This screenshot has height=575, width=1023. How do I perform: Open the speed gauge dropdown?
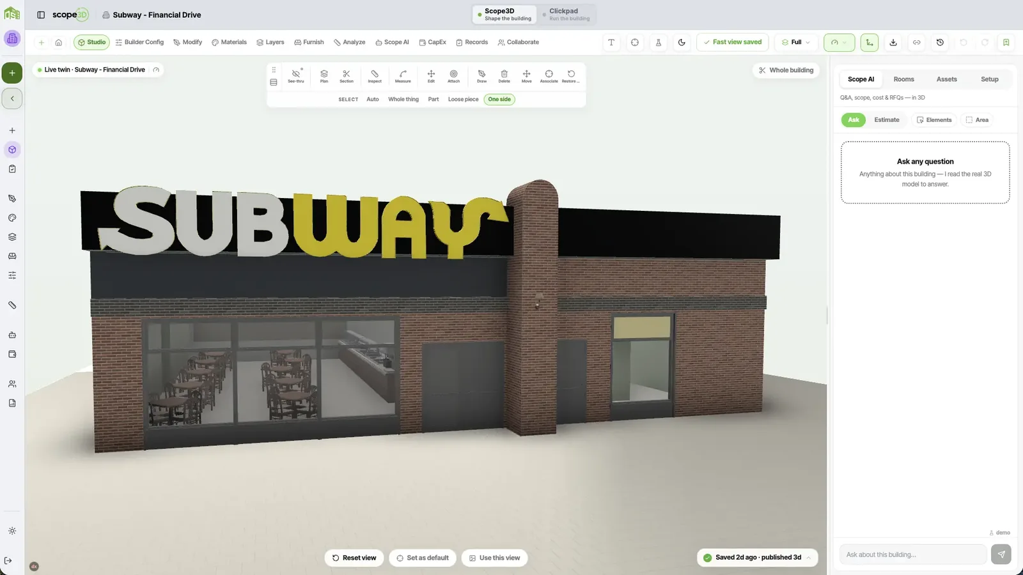tap(839, 42)
